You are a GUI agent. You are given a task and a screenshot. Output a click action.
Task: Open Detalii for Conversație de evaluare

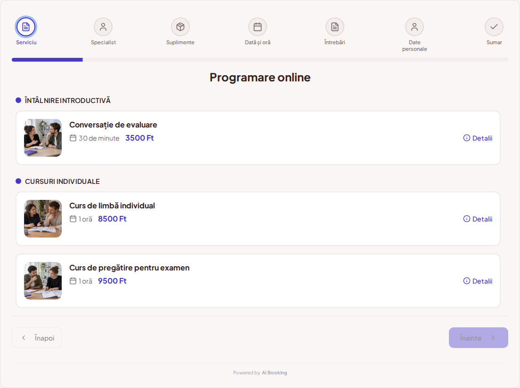[478, 138]
